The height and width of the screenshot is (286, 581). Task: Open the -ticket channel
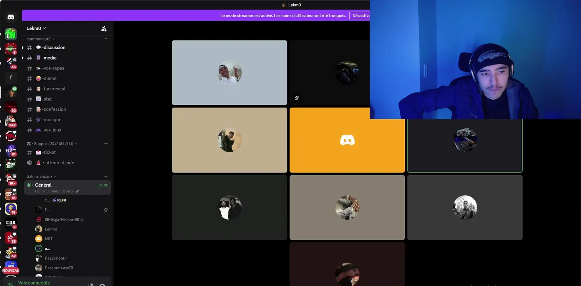tap(67, 152)
